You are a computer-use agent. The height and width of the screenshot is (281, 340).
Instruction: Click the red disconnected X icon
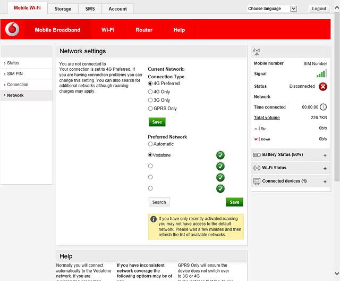click(323, 87)
